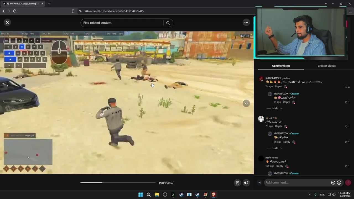This screenshot has height=199, width=354.
Task: View site information icon in the address bar
Action: (80, 11)
